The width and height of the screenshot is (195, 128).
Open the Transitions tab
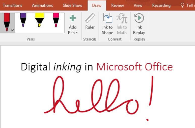12,6
